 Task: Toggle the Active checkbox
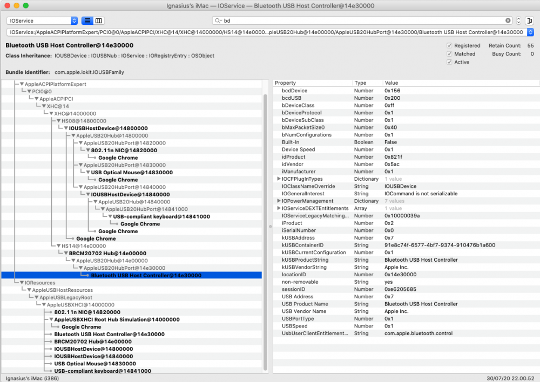[449, 62]
